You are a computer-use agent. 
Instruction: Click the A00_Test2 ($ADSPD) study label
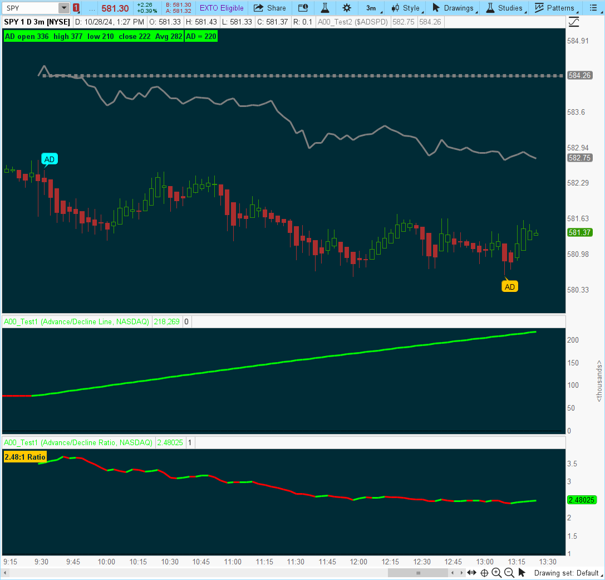pos(352,22)
